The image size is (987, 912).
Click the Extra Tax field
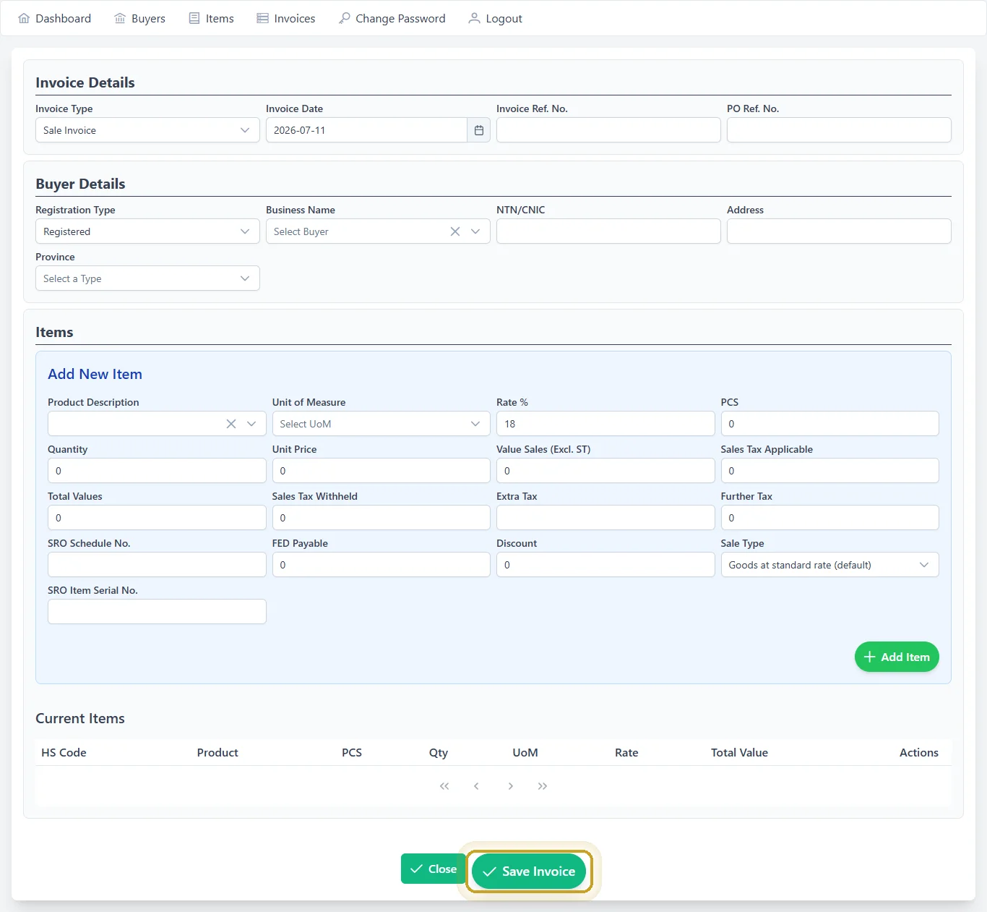[x=605, y=518]
